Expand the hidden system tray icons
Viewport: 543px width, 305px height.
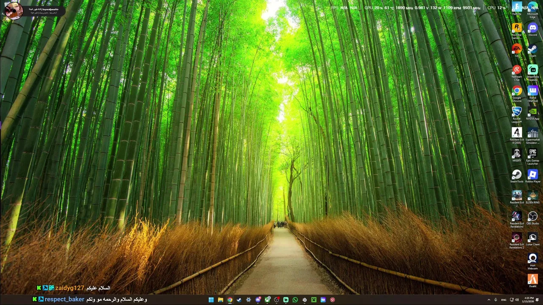coord(489,300)
